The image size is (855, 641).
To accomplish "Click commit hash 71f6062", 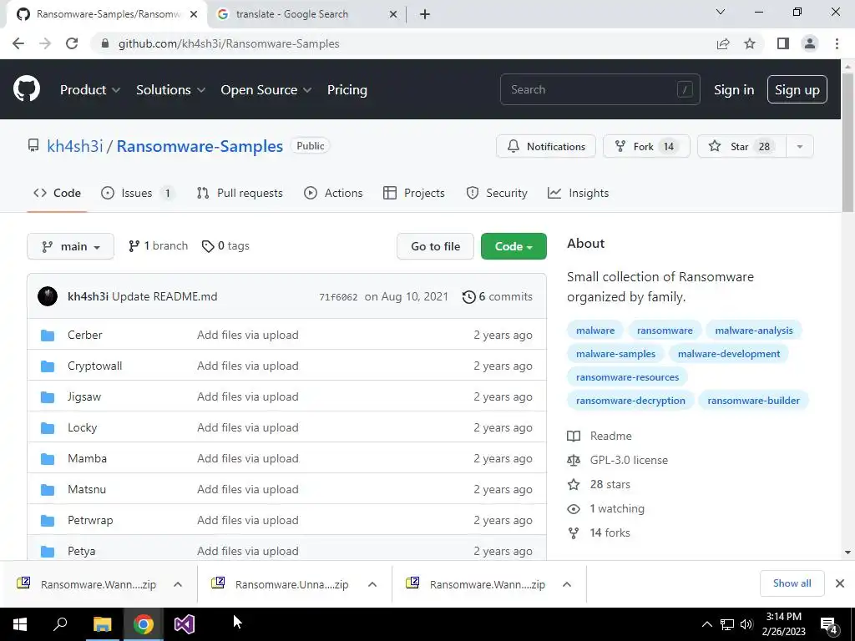I will pyautogui.click(x=338, y=297).
